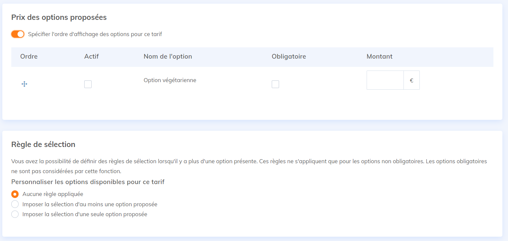Toggle the display order switch for options
Screen dimensions: 508x241
[18, 34]
